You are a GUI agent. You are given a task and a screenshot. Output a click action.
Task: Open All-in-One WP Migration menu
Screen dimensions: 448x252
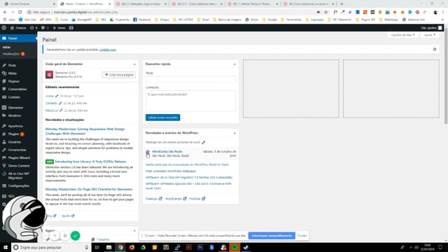pyautogui.click(x=19, y=176)
